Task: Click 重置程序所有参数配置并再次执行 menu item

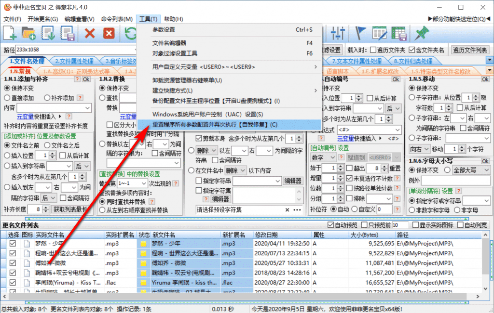Action: tap(229, 125)
